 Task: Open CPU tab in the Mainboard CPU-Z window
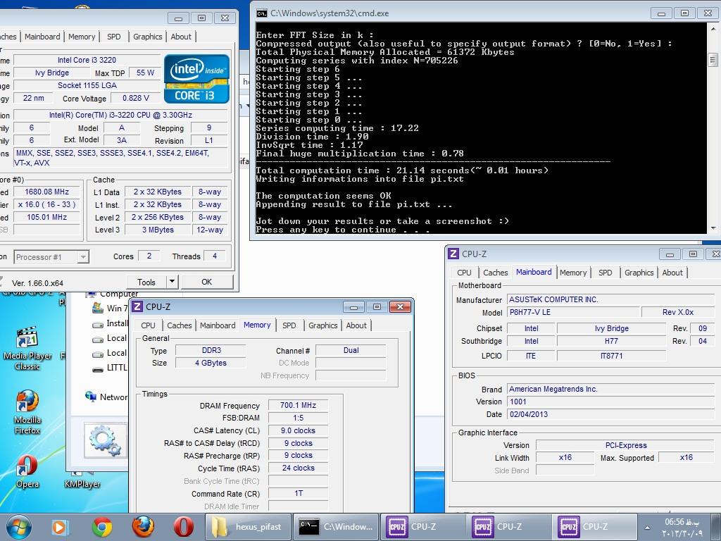click(464, 273)
